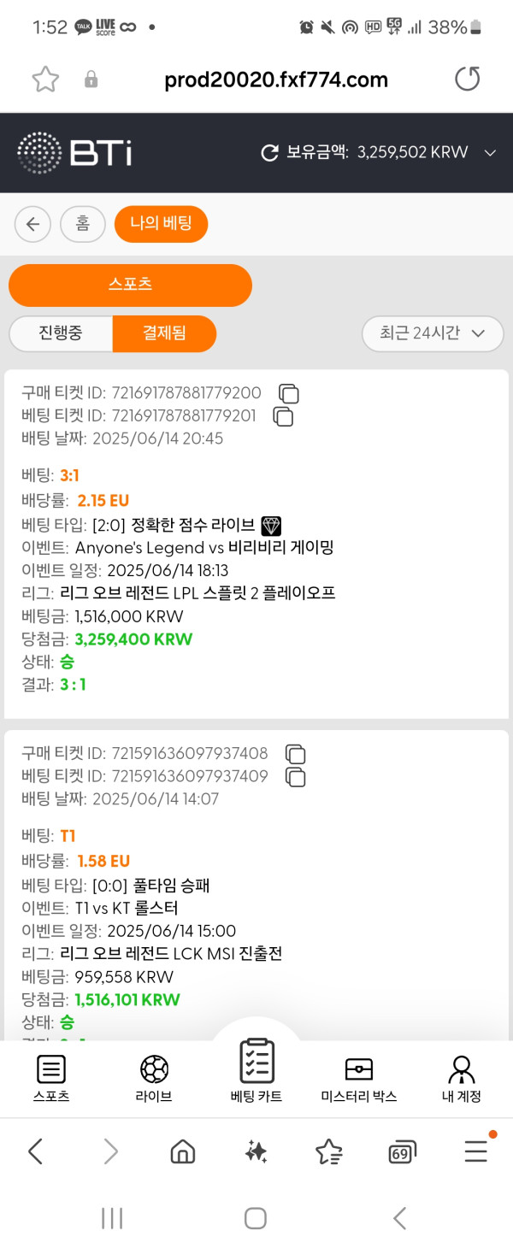Tap the back arrow button
513x1254 pixels.
pos(32,224)
